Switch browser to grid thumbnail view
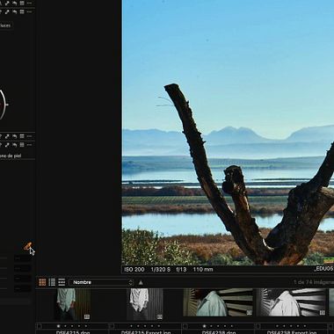 (x=42, y=282)
